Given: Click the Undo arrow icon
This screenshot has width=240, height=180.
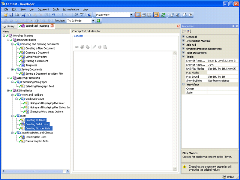Looking at the screenshot, I should tap(53, 15).
